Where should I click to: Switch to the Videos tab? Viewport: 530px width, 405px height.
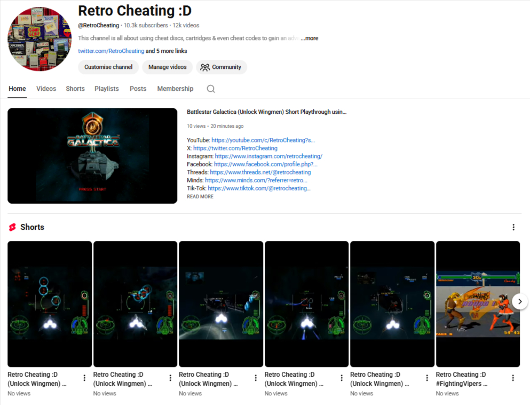click(46, 89)
